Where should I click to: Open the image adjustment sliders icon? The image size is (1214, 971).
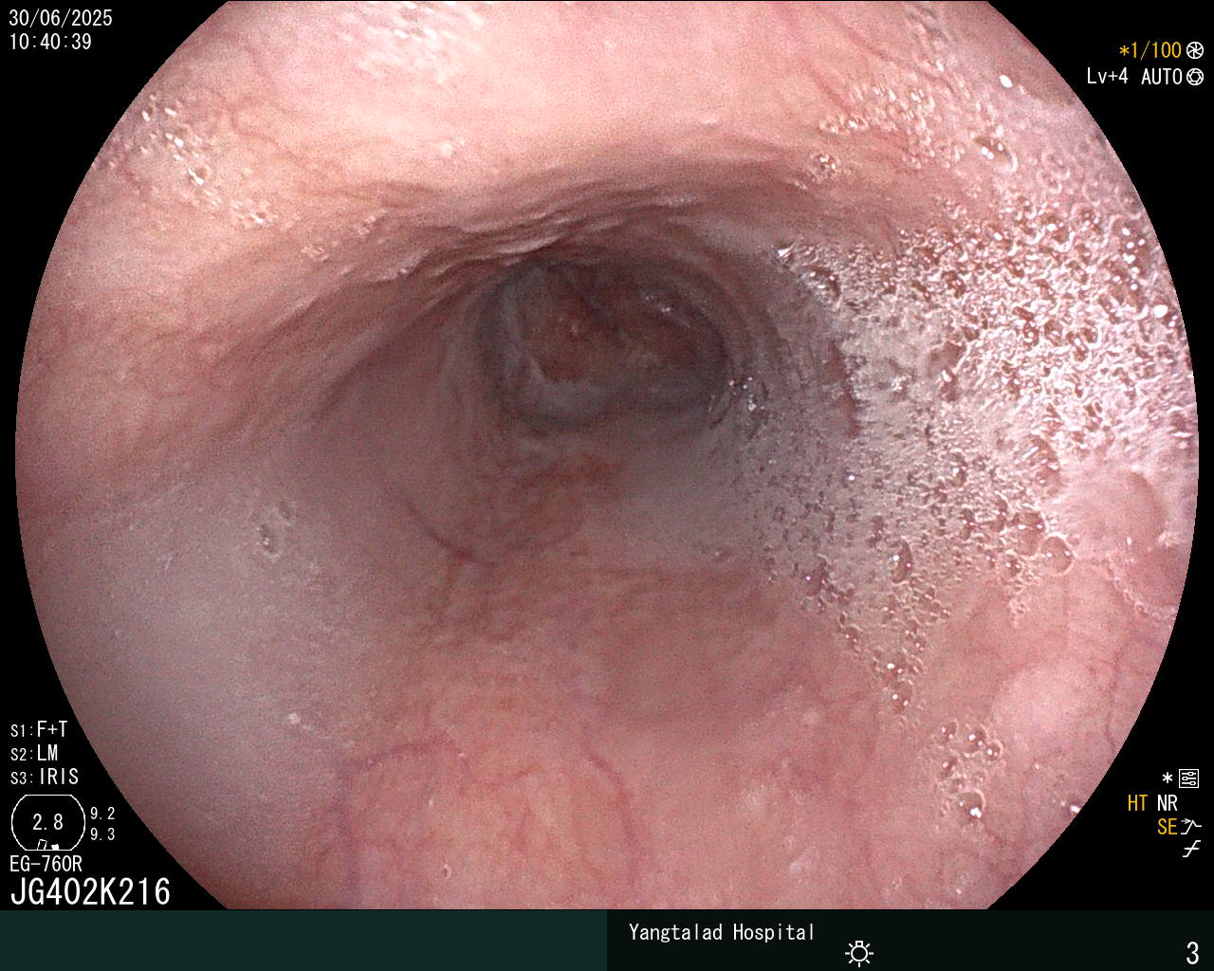point(1189,779)
